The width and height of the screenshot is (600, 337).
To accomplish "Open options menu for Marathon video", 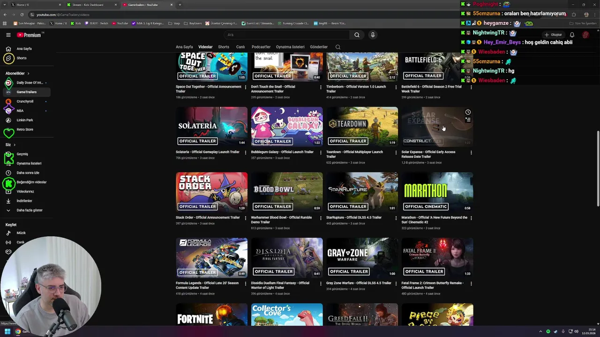I will pos(471,218).
